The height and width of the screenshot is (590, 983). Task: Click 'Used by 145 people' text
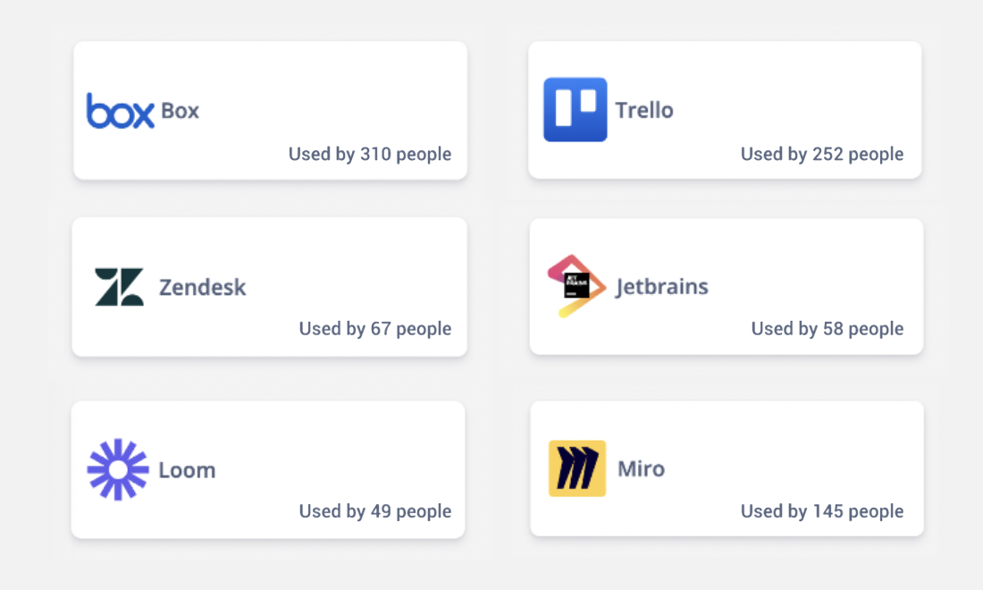822,511
